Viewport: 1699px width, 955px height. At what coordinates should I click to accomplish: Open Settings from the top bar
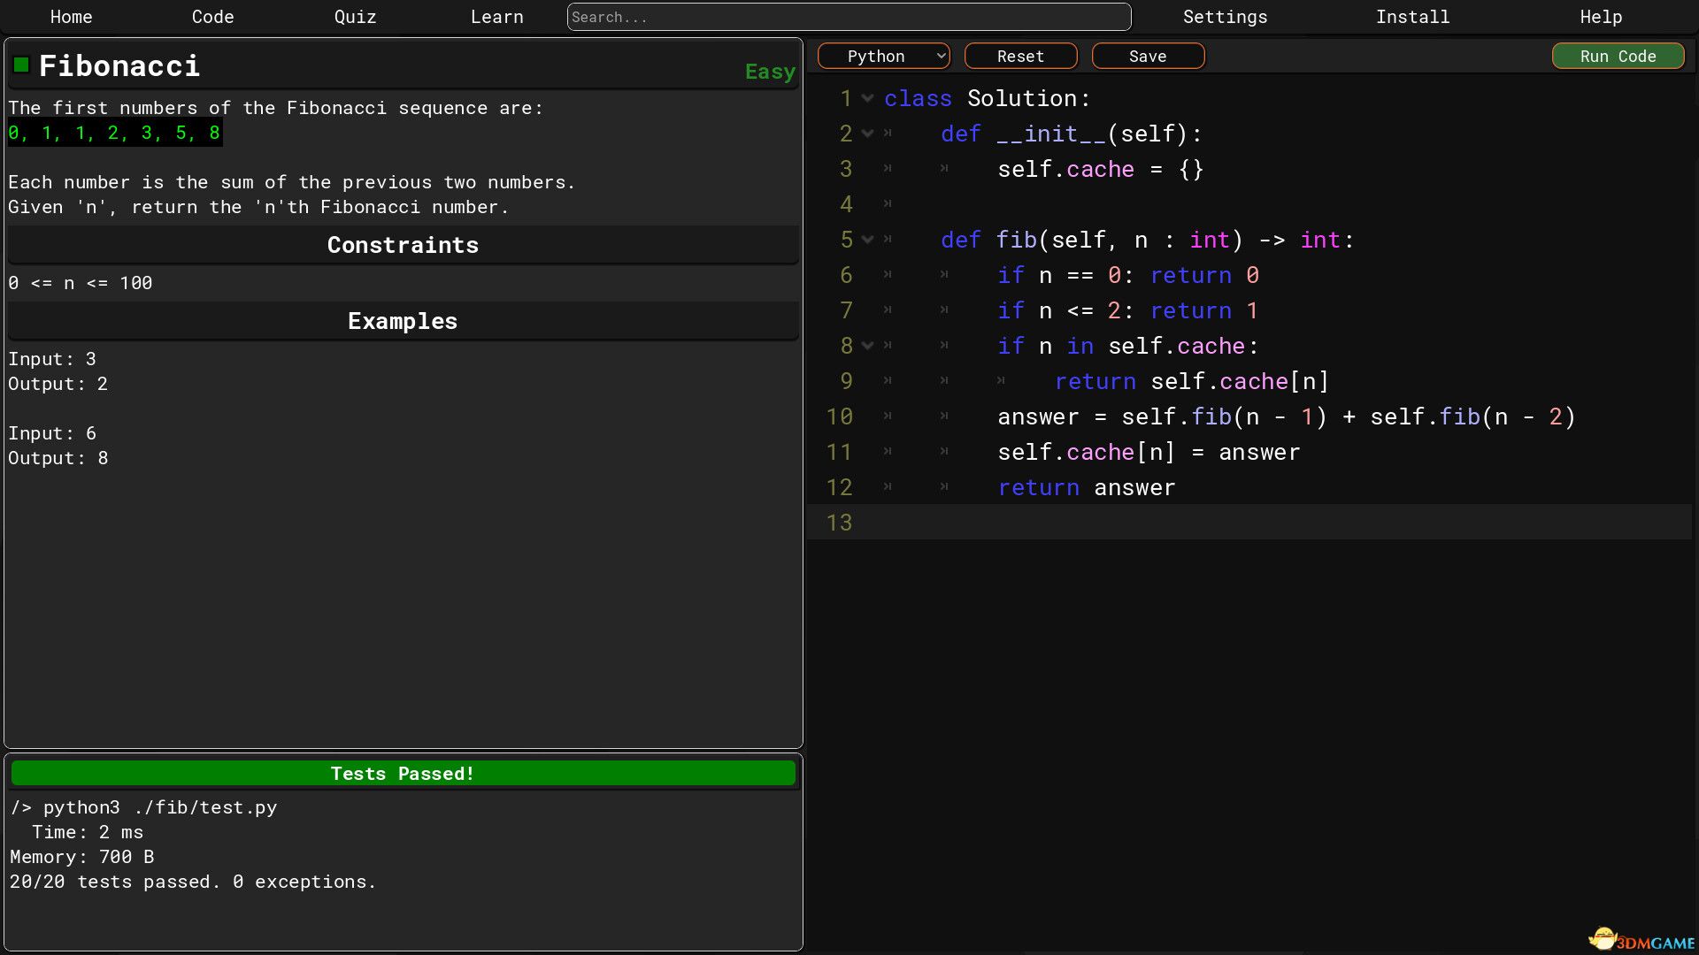click(1225, 17)
